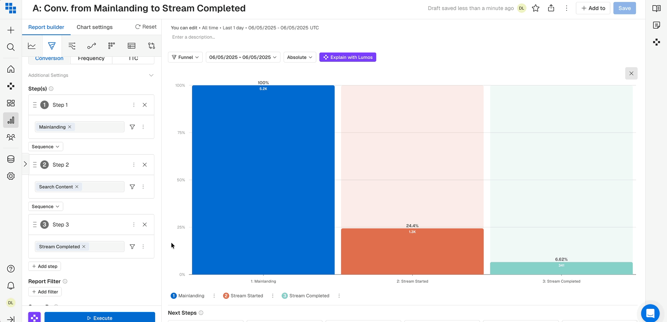
Task: Add a filter to Mainlanding step
Action: 132,127
